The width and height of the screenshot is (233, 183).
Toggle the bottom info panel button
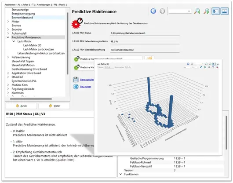[225, 11]
